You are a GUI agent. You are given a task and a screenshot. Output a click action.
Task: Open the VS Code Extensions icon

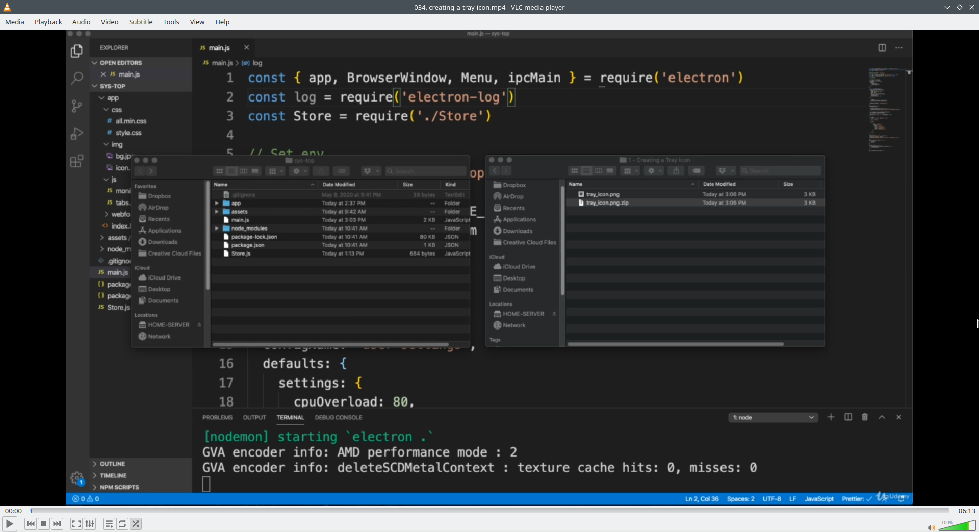(77, 161)
